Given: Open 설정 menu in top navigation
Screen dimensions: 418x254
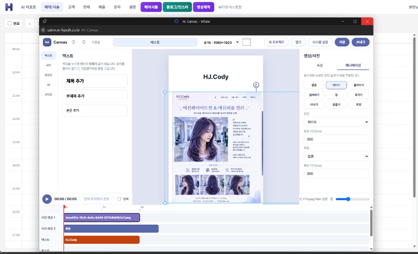Looking at the screenshot, I should [x=133, y=7].
